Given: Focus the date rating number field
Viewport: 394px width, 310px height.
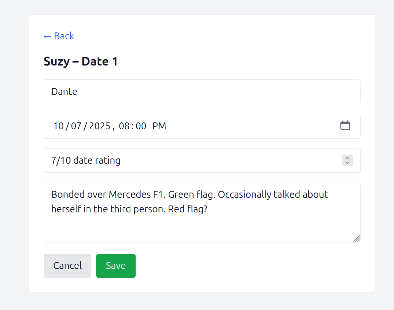Looking at the screenshot, I should point(192,160).
